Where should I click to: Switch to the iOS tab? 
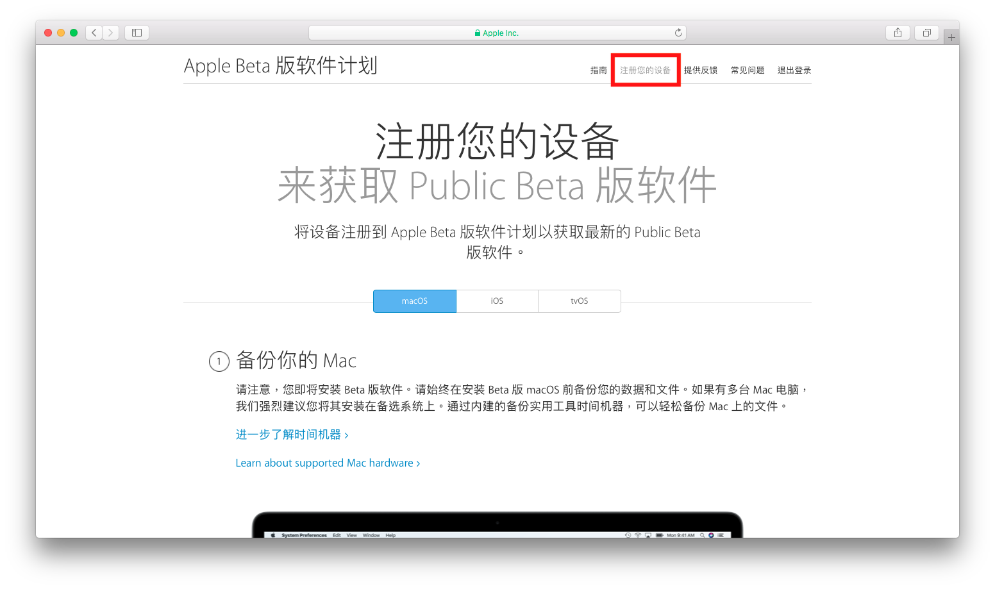coord(497,301)
